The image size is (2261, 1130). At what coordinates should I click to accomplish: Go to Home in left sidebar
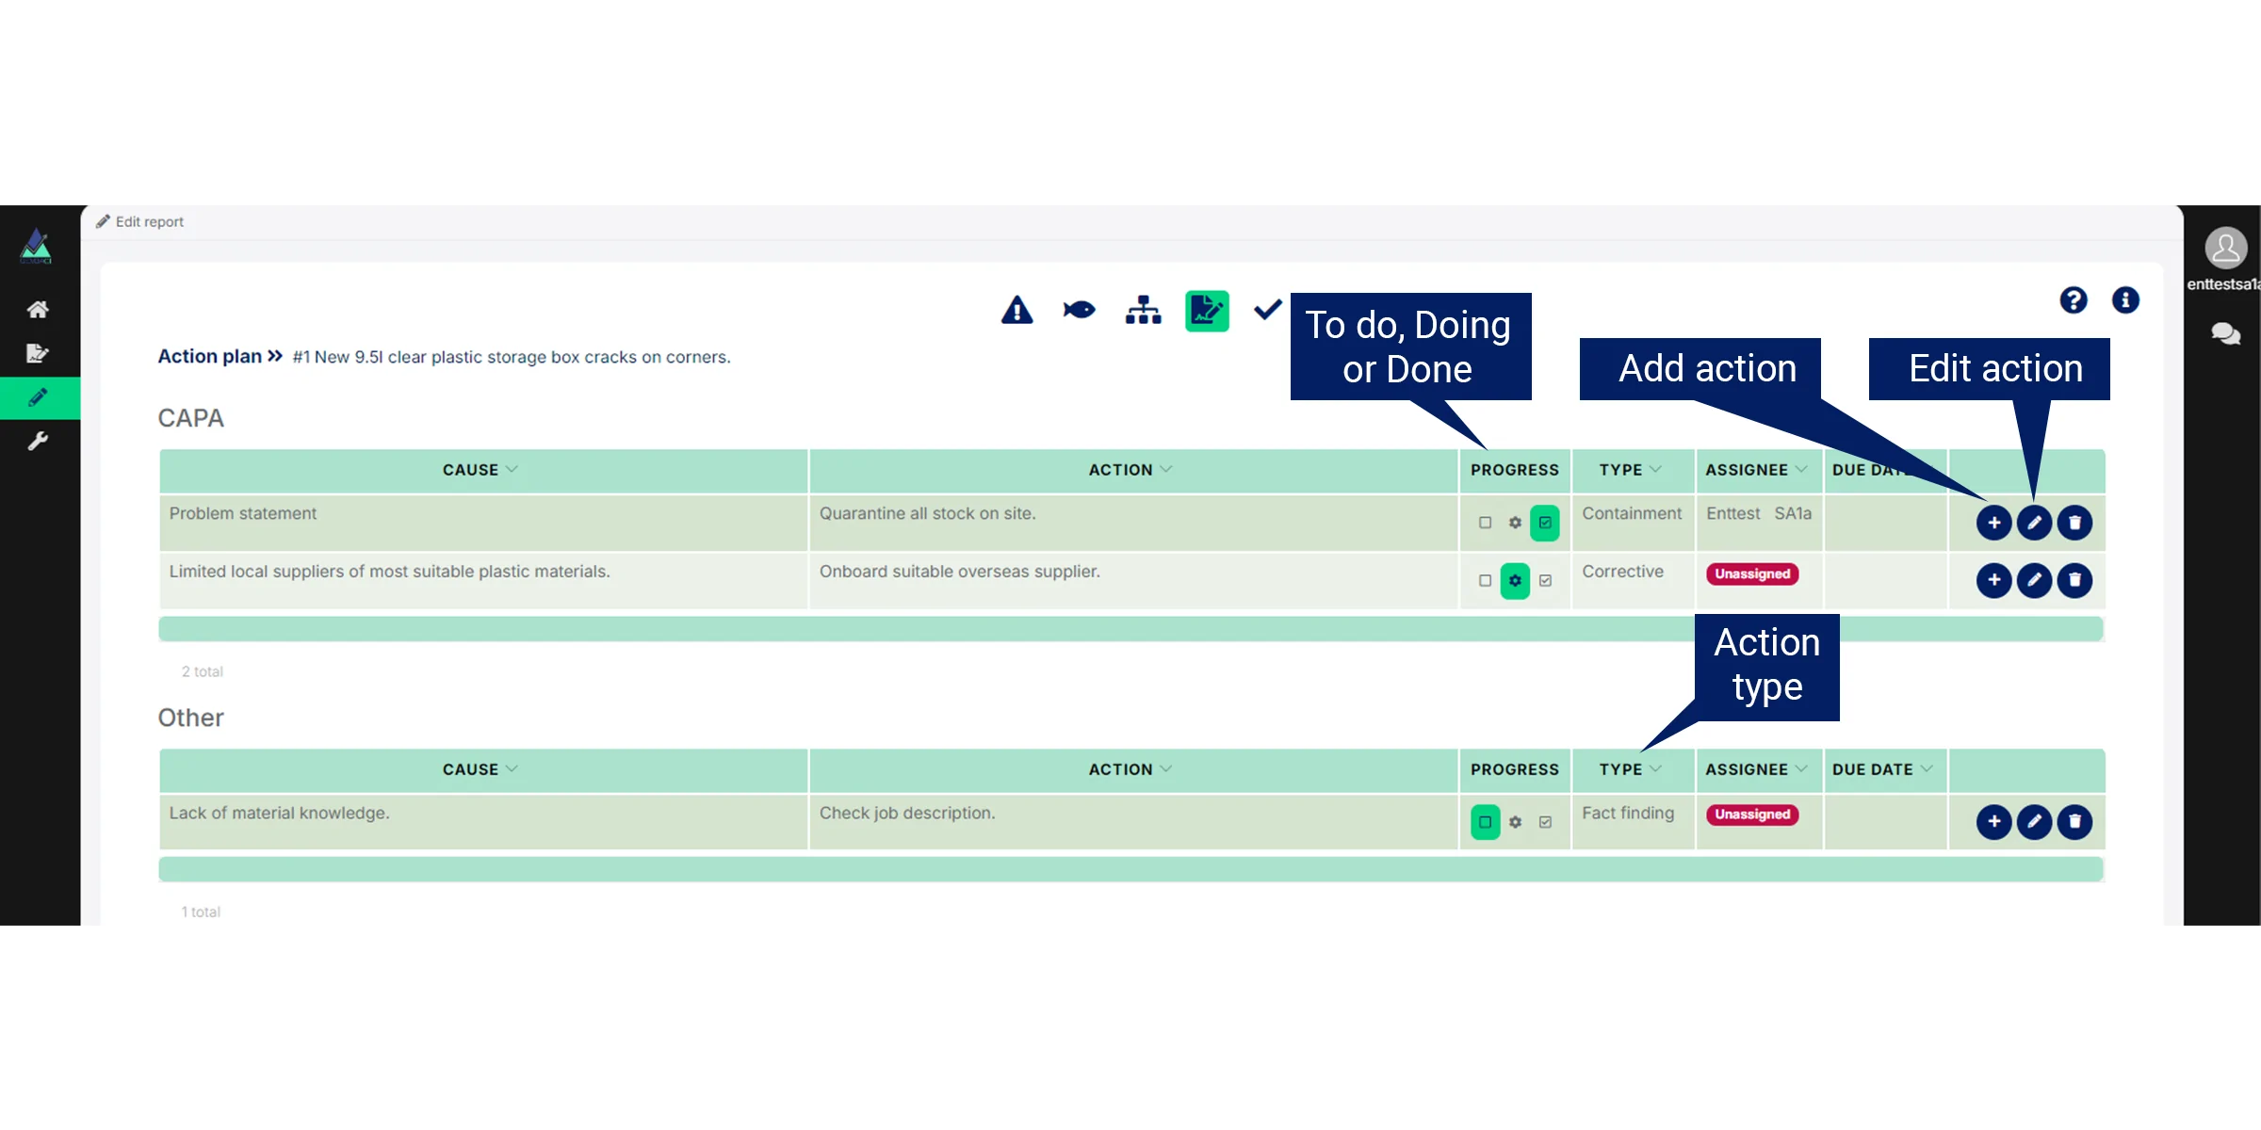38,309
